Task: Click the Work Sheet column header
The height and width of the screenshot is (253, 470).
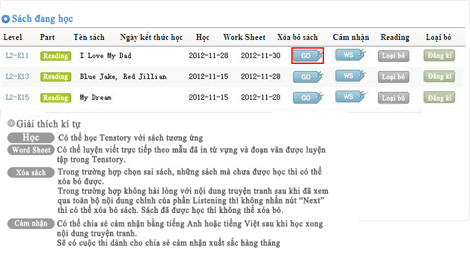Action: tap(244, 37)
